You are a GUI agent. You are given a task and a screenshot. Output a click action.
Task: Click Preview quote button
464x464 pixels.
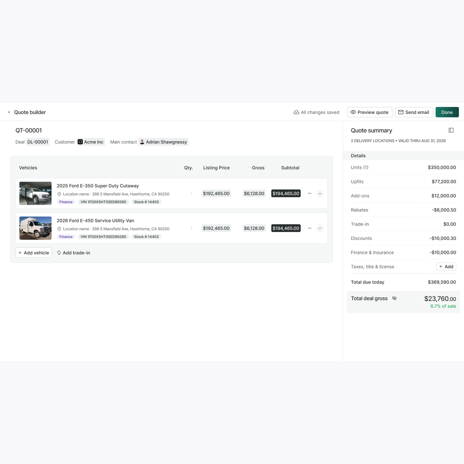click(370, 112)
